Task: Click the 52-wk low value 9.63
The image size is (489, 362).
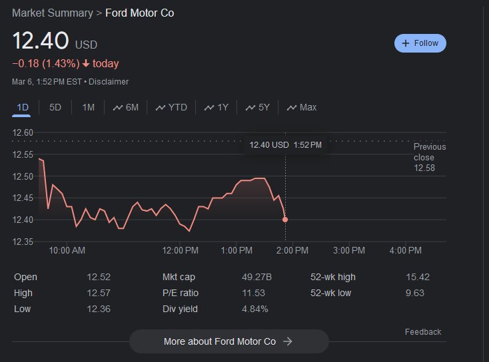Action: [415, 293]
